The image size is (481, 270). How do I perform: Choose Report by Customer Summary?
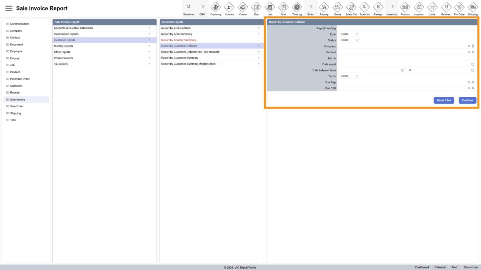[x=180, y=58]
